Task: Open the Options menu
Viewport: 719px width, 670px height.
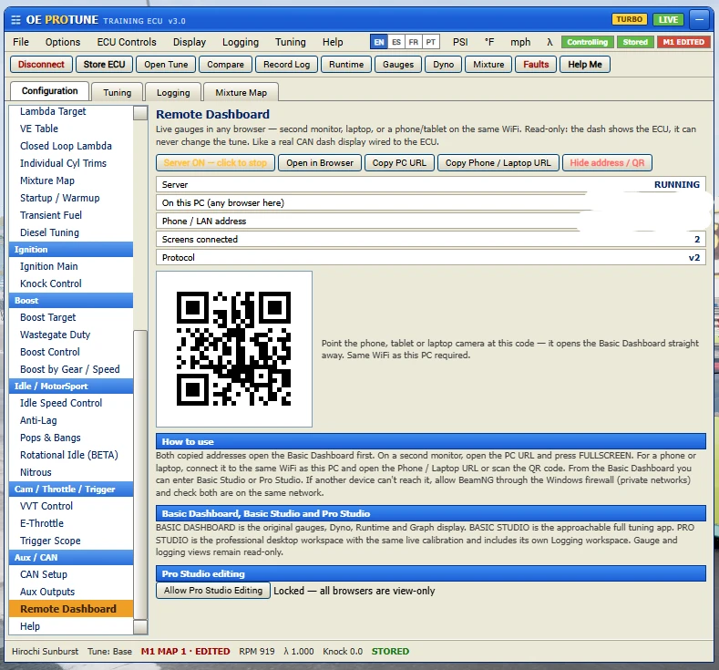Action: (x=63, y=42)
